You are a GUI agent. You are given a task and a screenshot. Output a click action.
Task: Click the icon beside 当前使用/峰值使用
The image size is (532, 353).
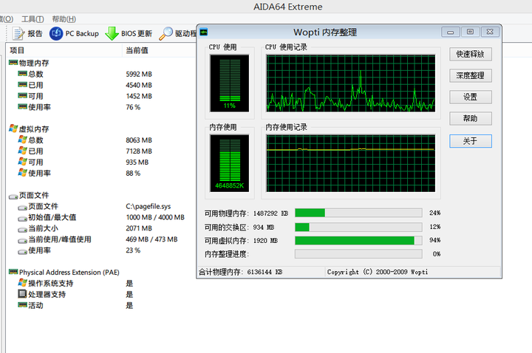tap(22, 241)
